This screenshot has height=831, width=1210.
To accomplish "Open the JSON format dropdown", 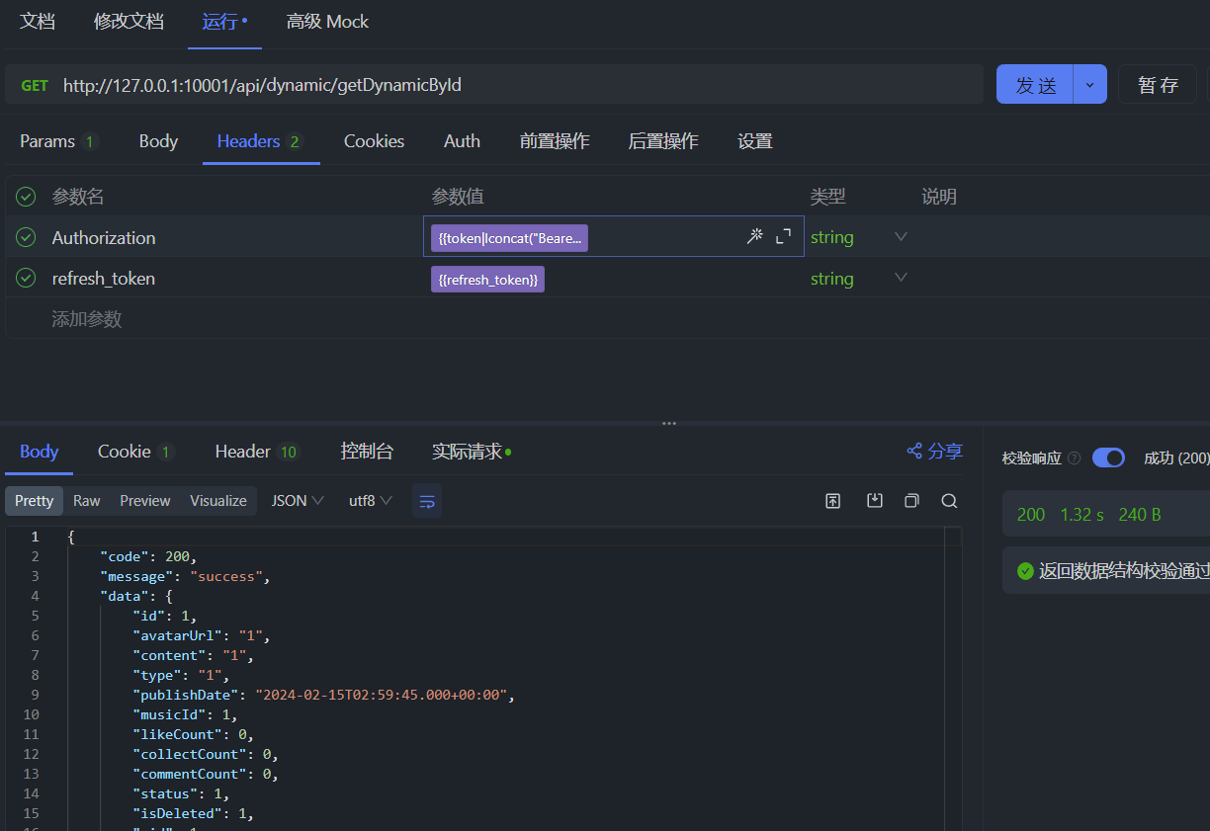I will click(296, 501).
